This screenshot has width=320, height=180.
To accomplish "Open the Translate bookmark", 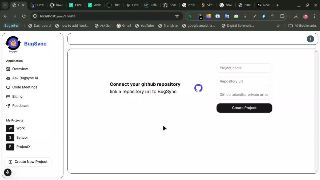I will 168,26.
